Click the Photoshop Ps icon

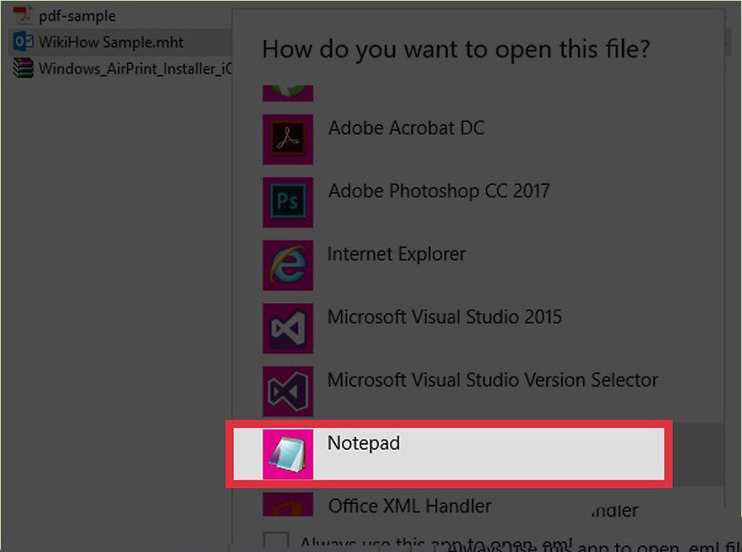pos(288,202)
